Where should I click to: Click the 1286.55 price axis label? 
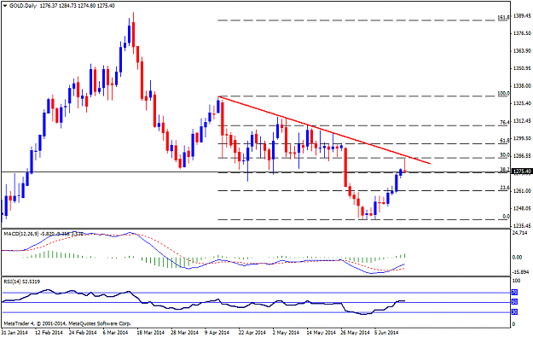(522, 156)
